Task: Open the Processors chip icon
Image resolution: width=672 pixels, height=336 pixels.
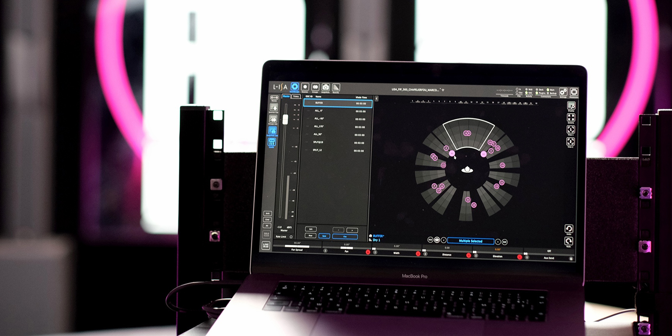Action: 574,92
